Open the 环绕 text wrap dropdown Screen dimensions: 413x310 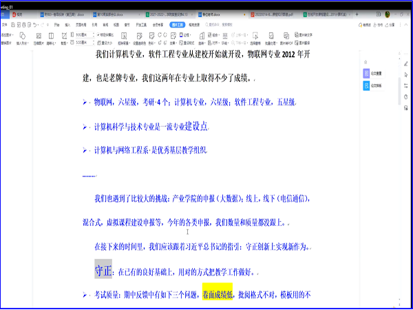point(225,43)
